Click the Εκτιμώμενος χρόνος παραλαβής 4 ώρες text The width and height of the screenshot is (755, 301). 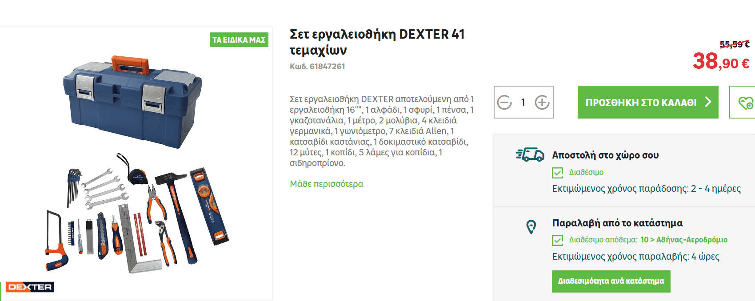636,257
